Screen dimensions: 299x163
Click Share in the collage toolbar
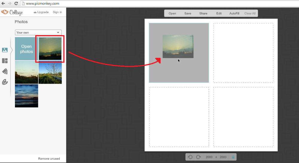coord(203,13)
